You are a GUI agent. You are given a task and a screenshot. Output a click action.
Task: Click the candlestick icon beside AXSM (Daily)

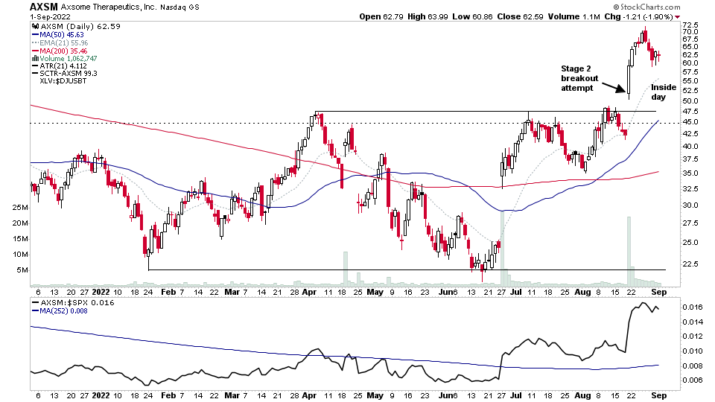[x=35, y=27]
